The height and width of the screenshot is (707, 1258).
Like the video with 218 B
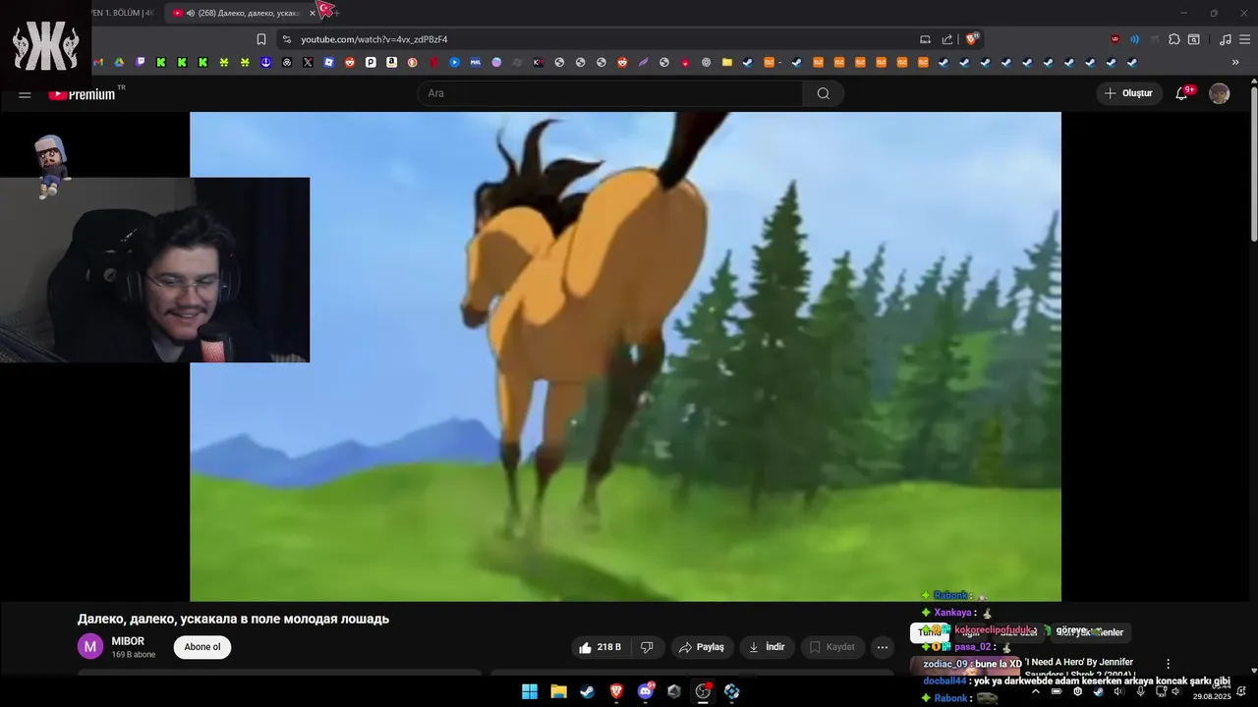point(600,647)
